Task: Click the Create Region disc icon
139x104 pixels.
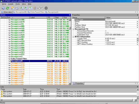Action: click(x=31, y=8)
